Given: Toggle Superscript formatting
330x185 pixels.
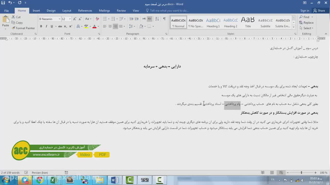Looking at the screenshot, I should (x=71, y=26).
